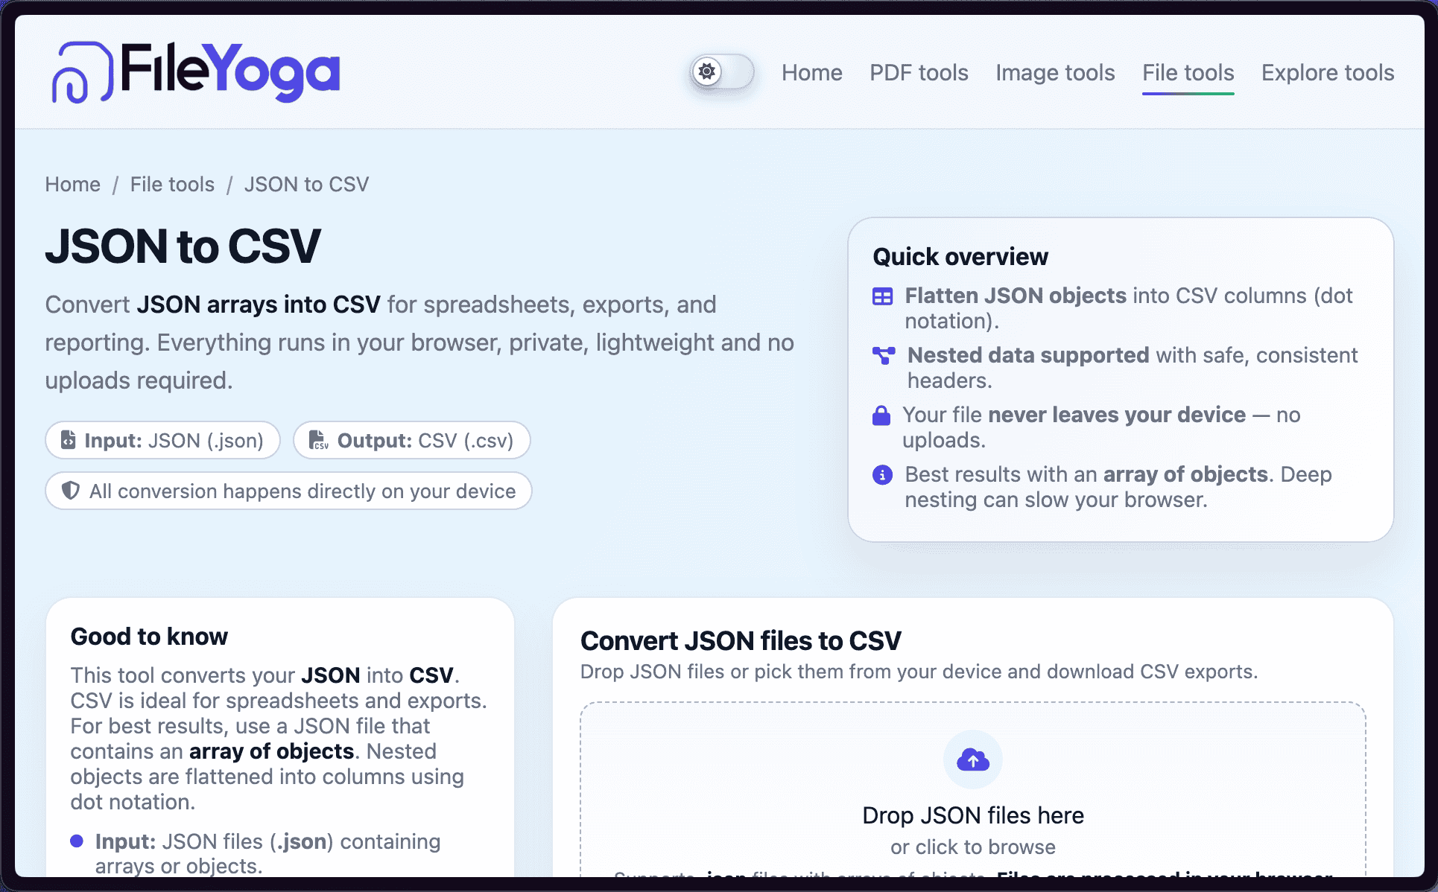
Task: Open the Image tools menu
Action: pos(1055,73)
